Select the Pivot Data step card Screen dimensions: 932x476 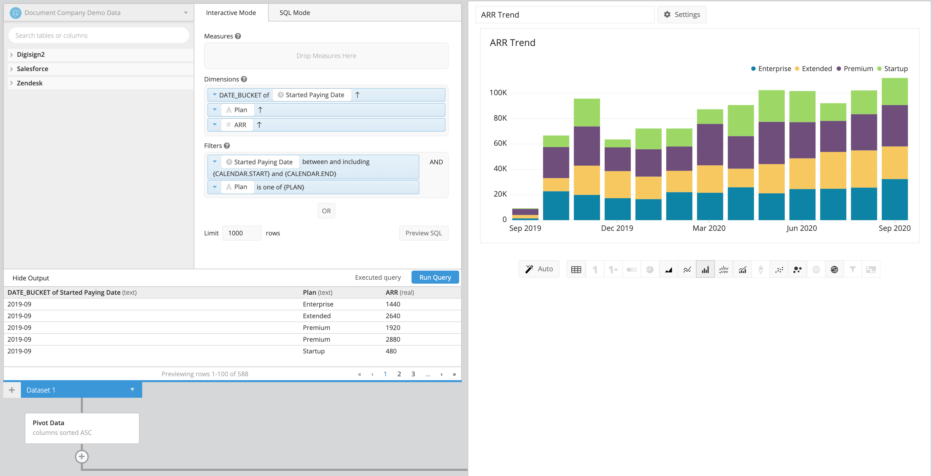tap(82, 428)
